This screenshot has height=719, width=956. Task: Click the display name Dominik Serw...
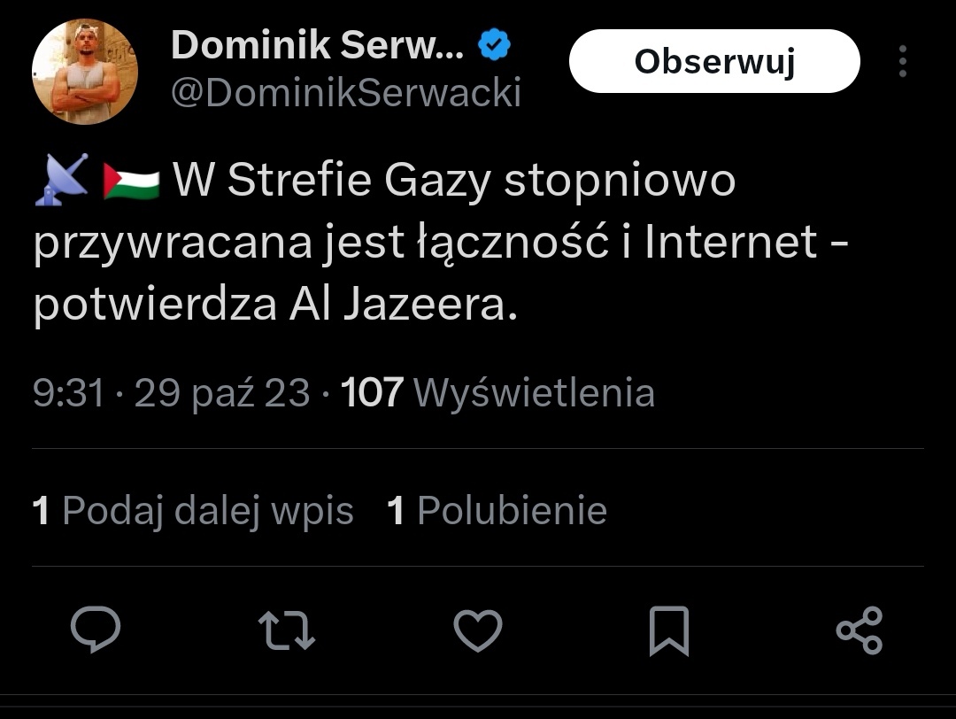point(317,45)
